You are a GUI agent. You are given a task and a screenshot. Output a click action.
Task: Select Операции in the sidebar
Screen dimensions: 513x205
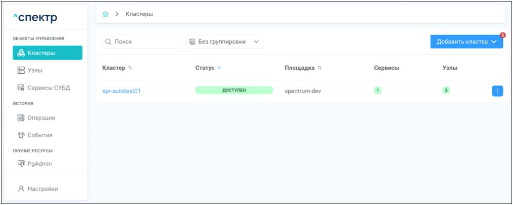tap(41, 117)
